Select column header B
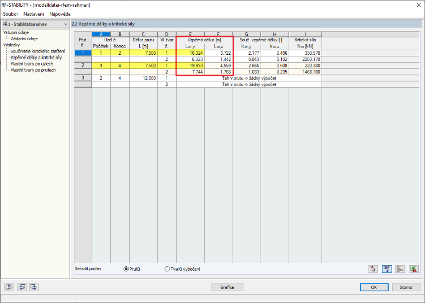This screenshot has width=425, height=303. coord(120,34)
